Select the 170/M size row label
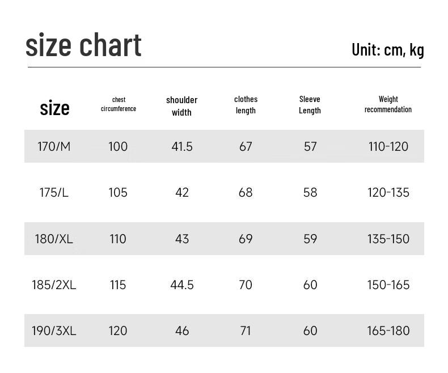448x373 pixels. [54, 146]
